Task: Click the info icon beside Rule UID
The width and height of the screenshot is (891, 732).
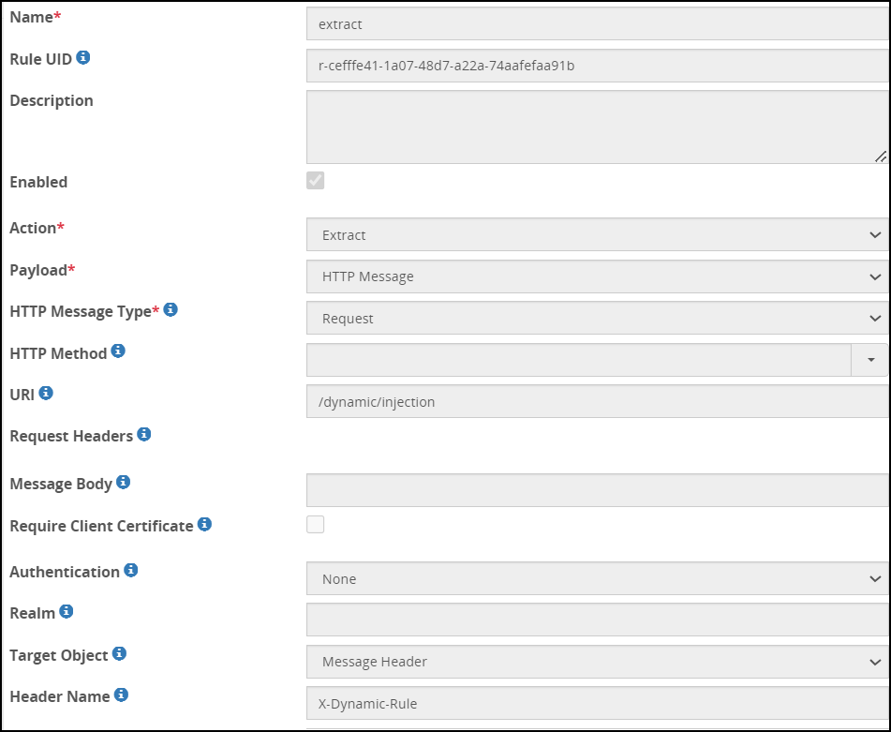Action: (x=83, y=58)
